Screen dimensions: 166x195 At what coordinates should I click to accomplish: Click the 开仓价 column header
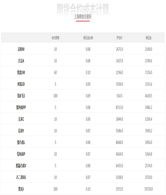(119, 38)
